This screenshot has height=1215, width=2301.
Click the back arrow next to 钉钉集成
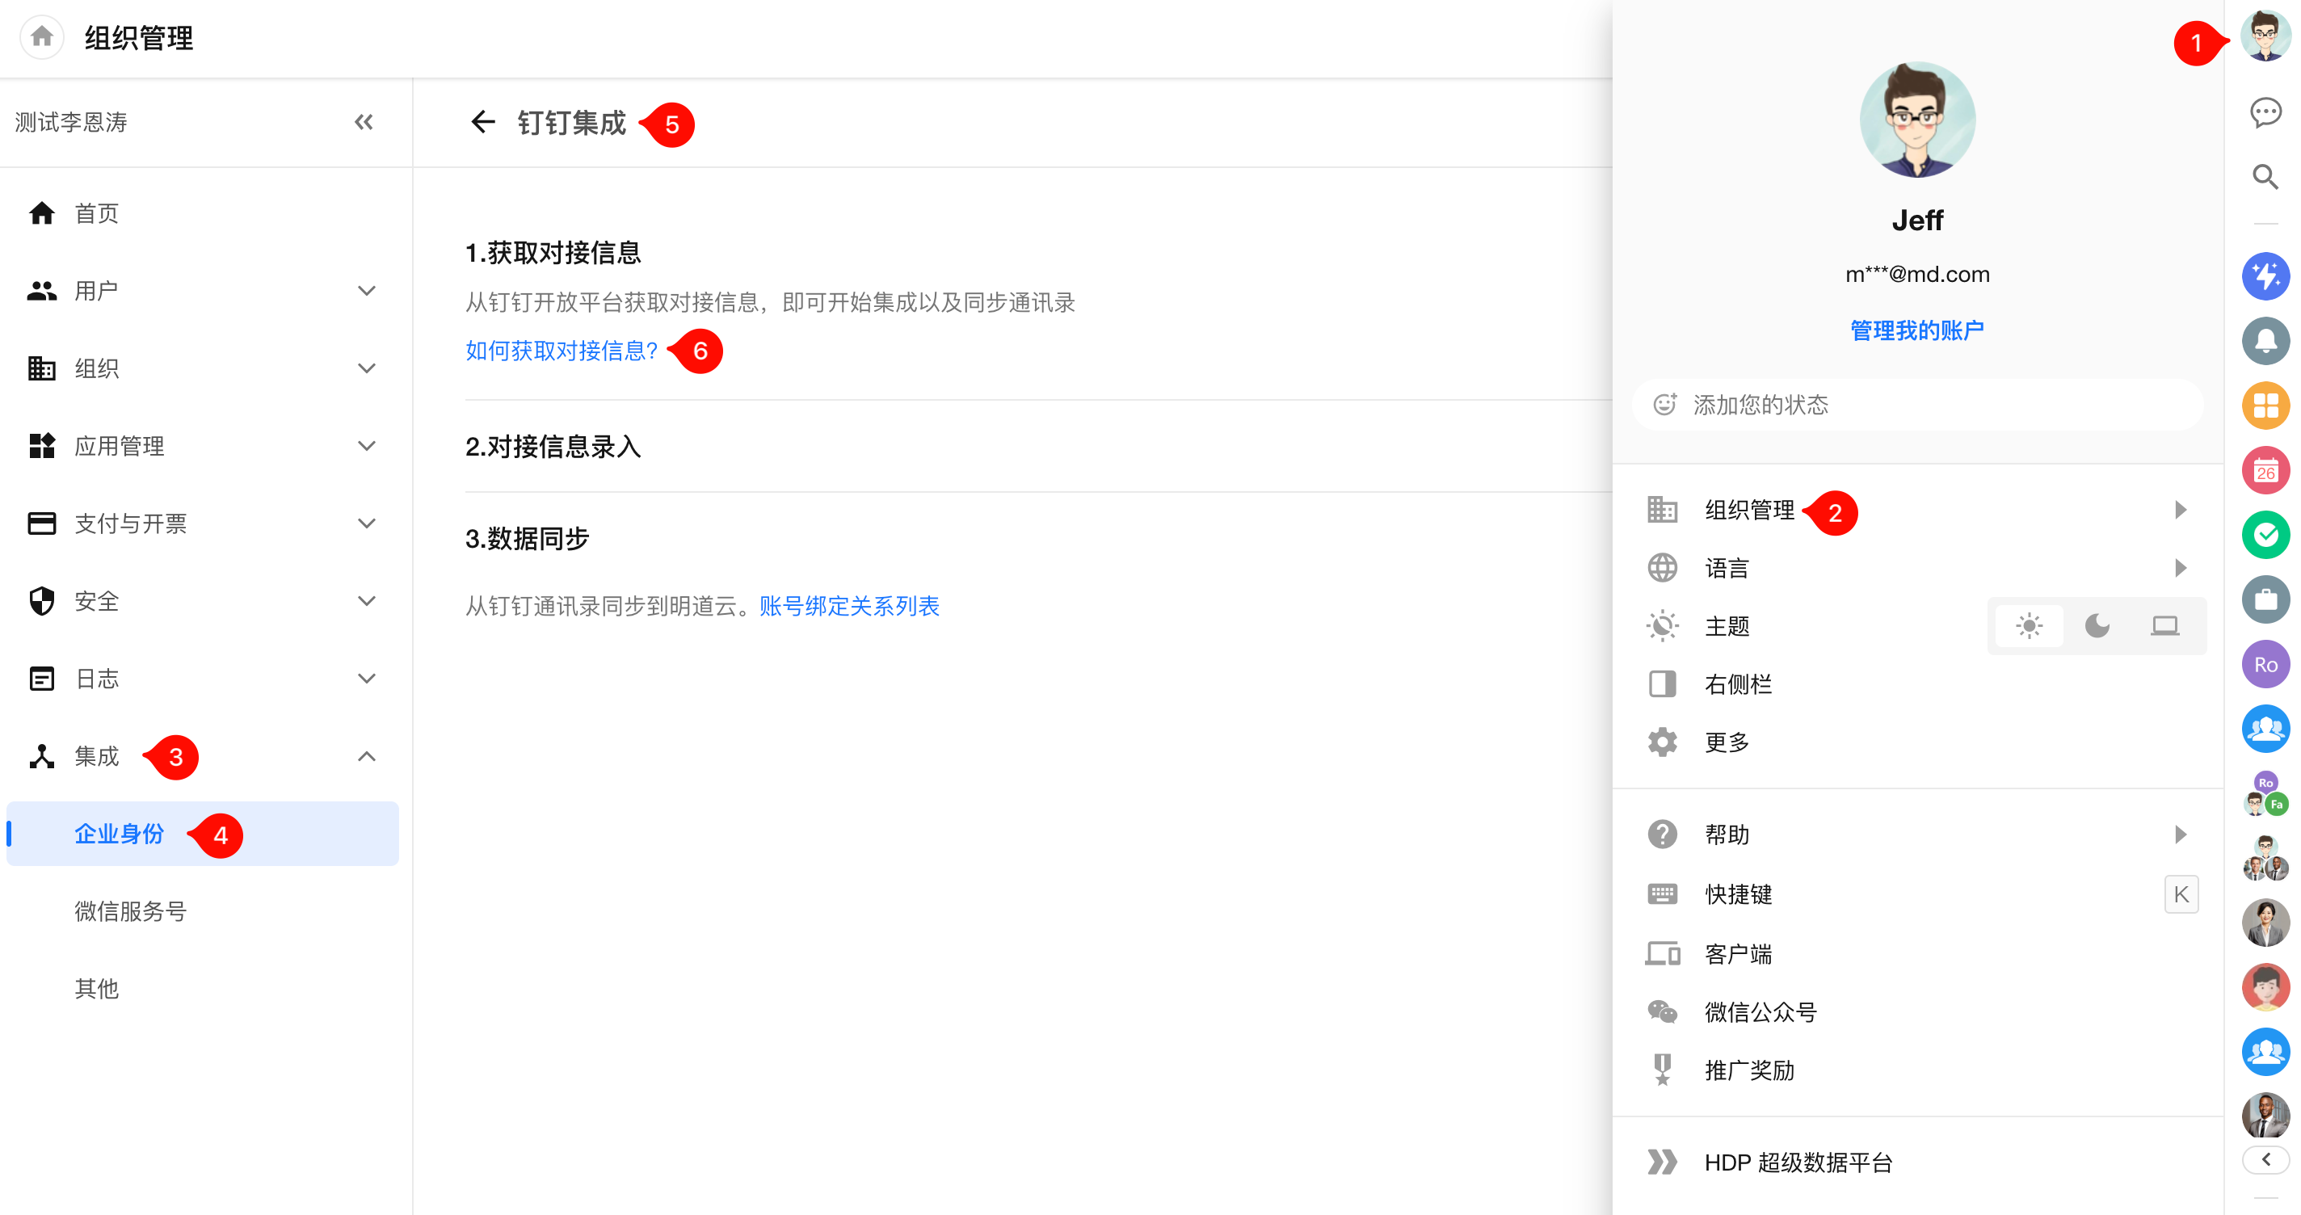pos(482,123)
